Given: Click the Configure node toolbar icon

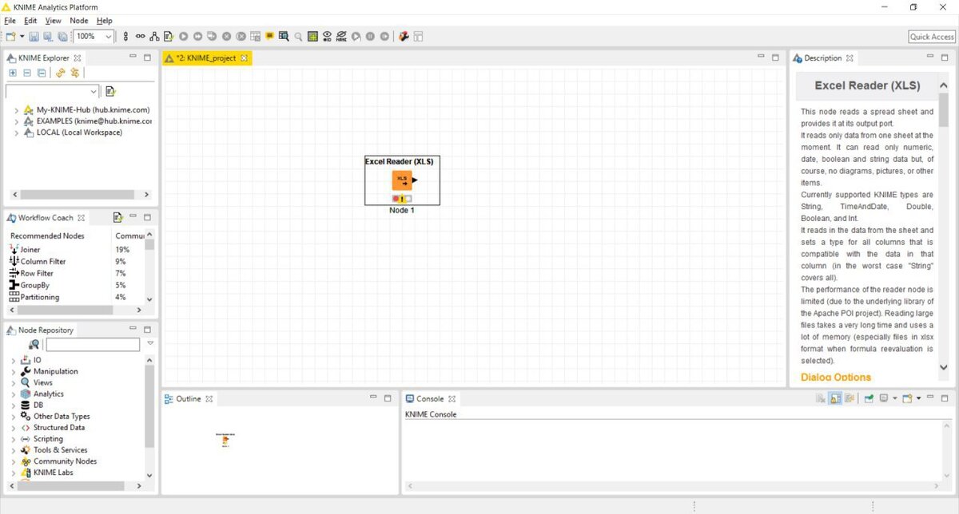Looking at the screenshot, I should pos(169,36).
